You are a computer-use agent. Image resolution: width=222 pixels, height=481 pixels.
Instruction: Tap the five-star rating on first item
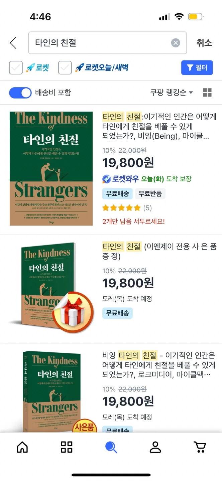tap(121, 208)
